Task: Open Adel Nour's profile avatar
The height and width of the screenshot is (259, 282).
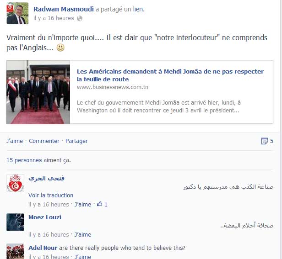Action: pos(15,251)
